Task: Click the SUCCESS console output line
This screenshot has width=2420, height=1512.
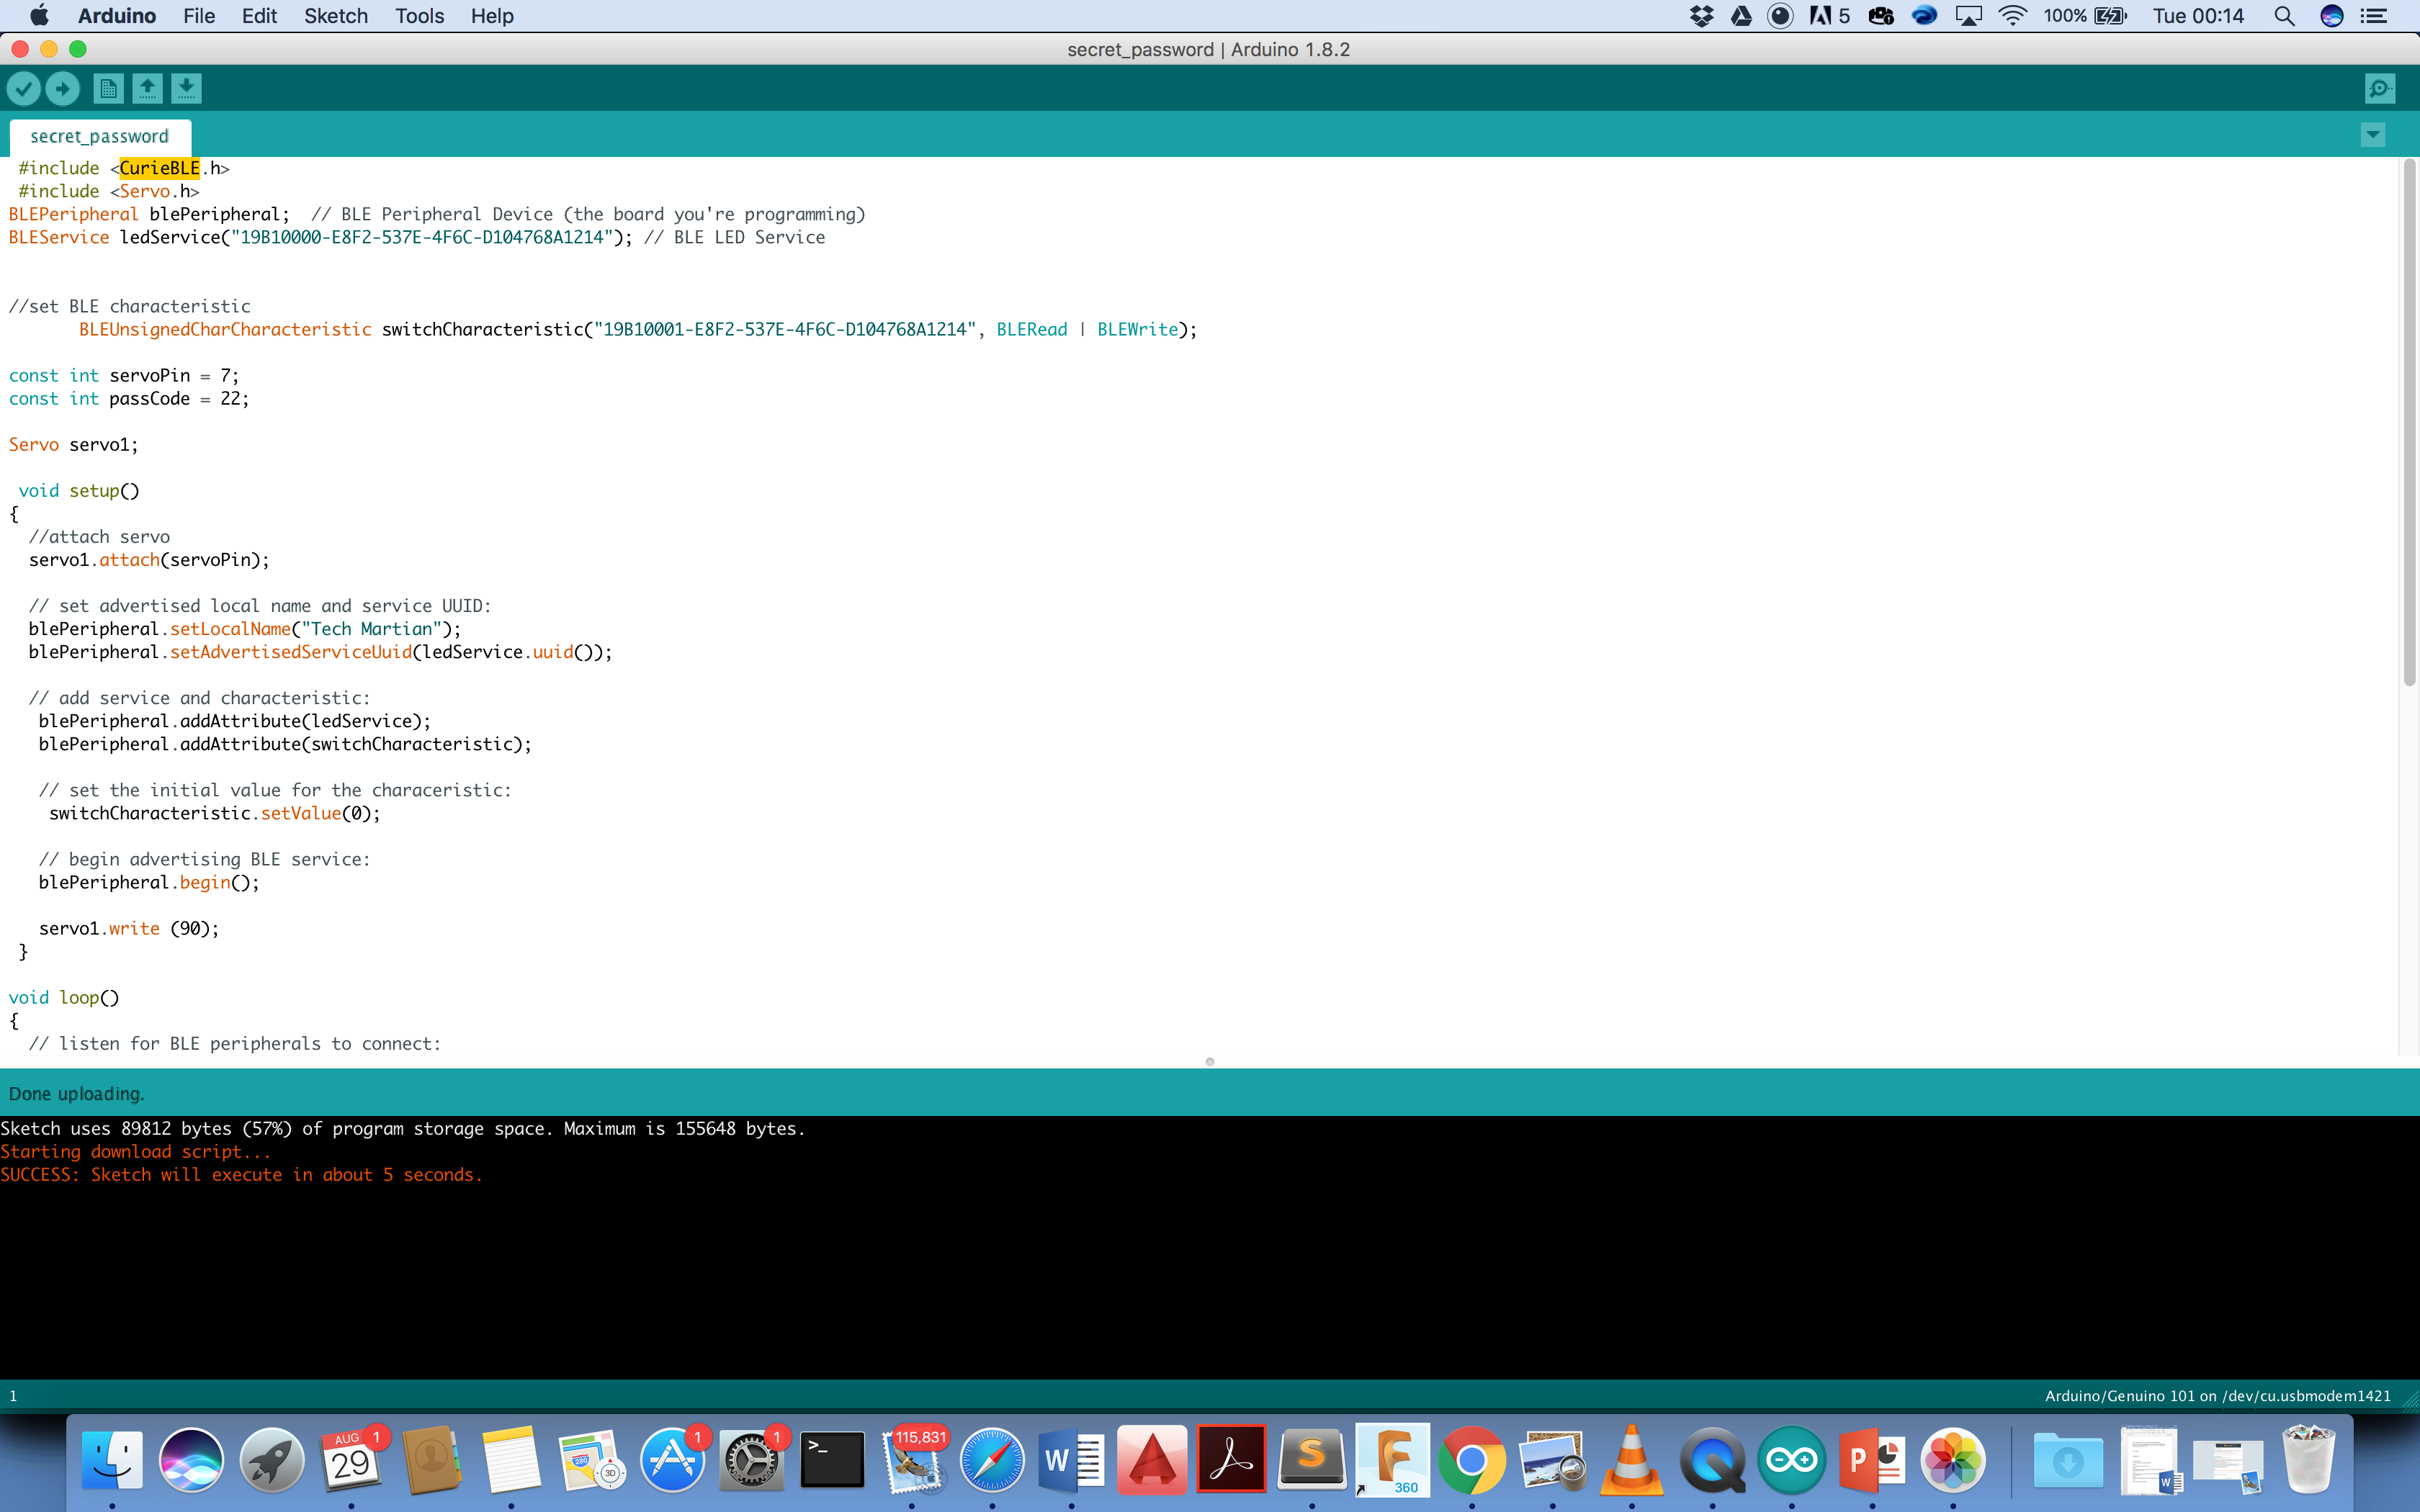Action: click(x=241, y=1175)
